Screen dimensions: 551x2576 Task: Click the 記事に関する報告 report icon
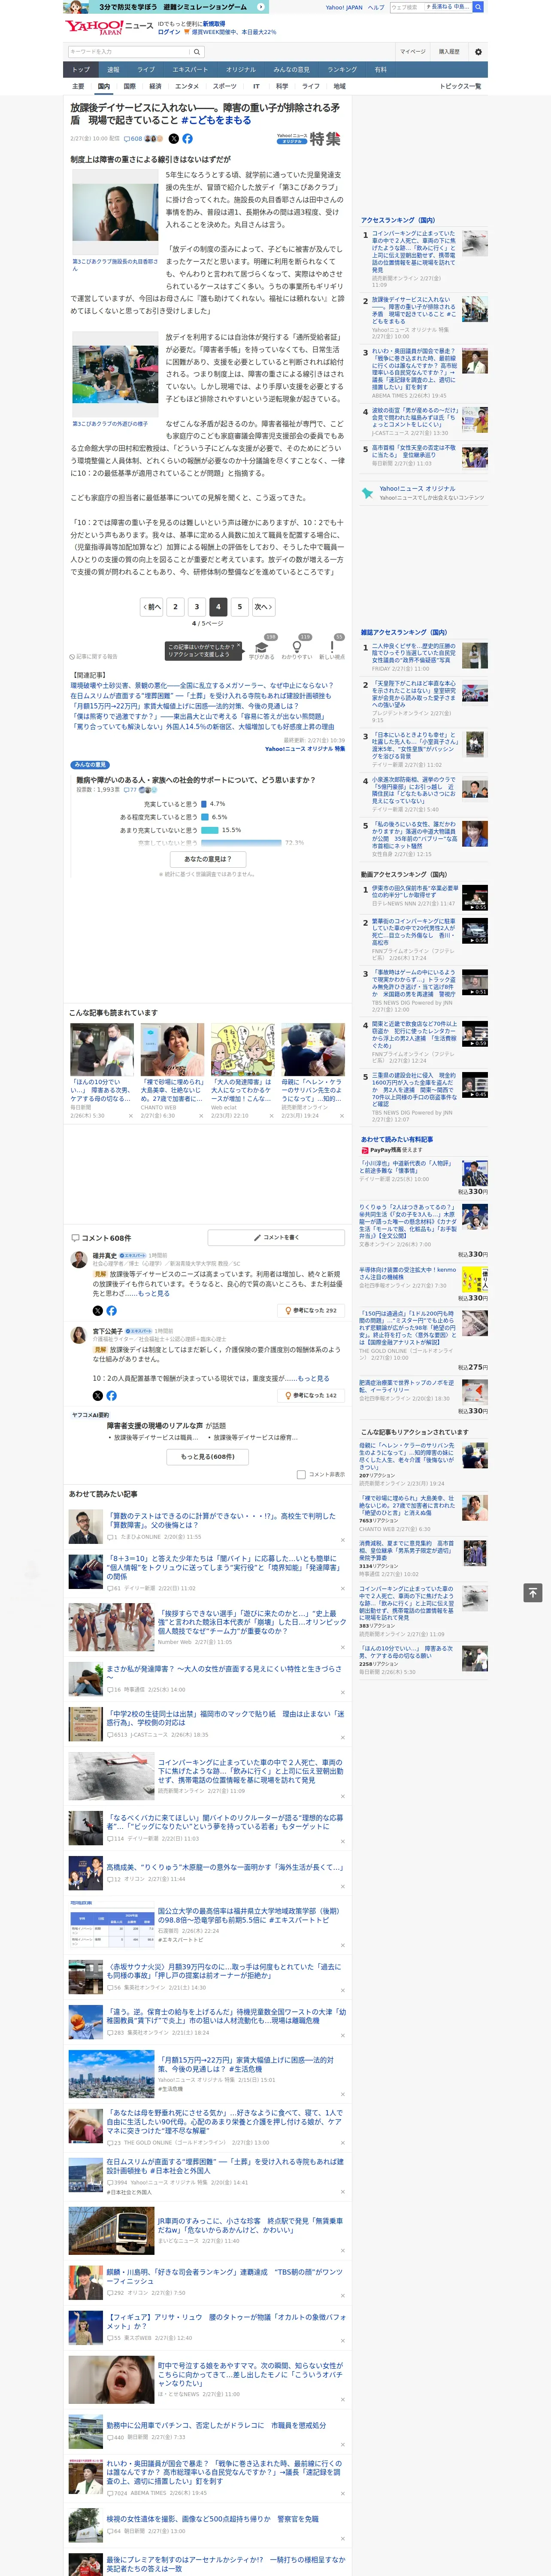(93, 657)
